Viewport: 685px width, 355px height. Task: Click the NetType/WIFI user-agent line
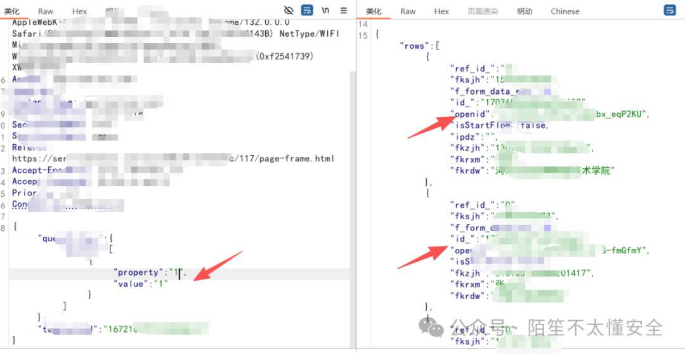click(176, 34)
